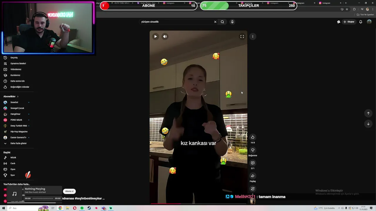Open a new Chrome tab
This screenshot has height=211, width=376.
pos(346,3)
